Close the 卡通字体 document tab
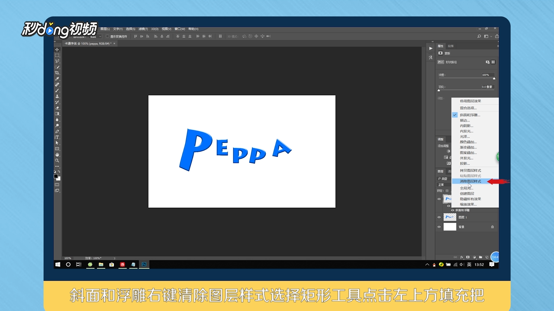The height and width of the screenshot is (311, 554). [114, 44]
